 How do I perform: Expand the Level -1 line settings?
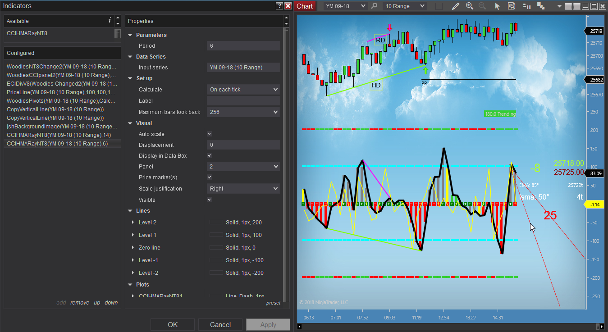(133, 260)
